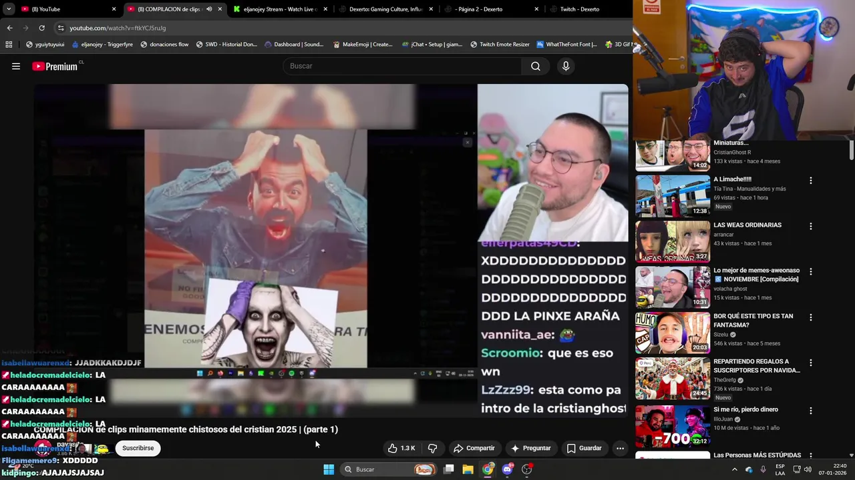Switch to eljanojey Stream Kick tab
This screenshot has height=480, width=855.
click(x=281, y=9)
